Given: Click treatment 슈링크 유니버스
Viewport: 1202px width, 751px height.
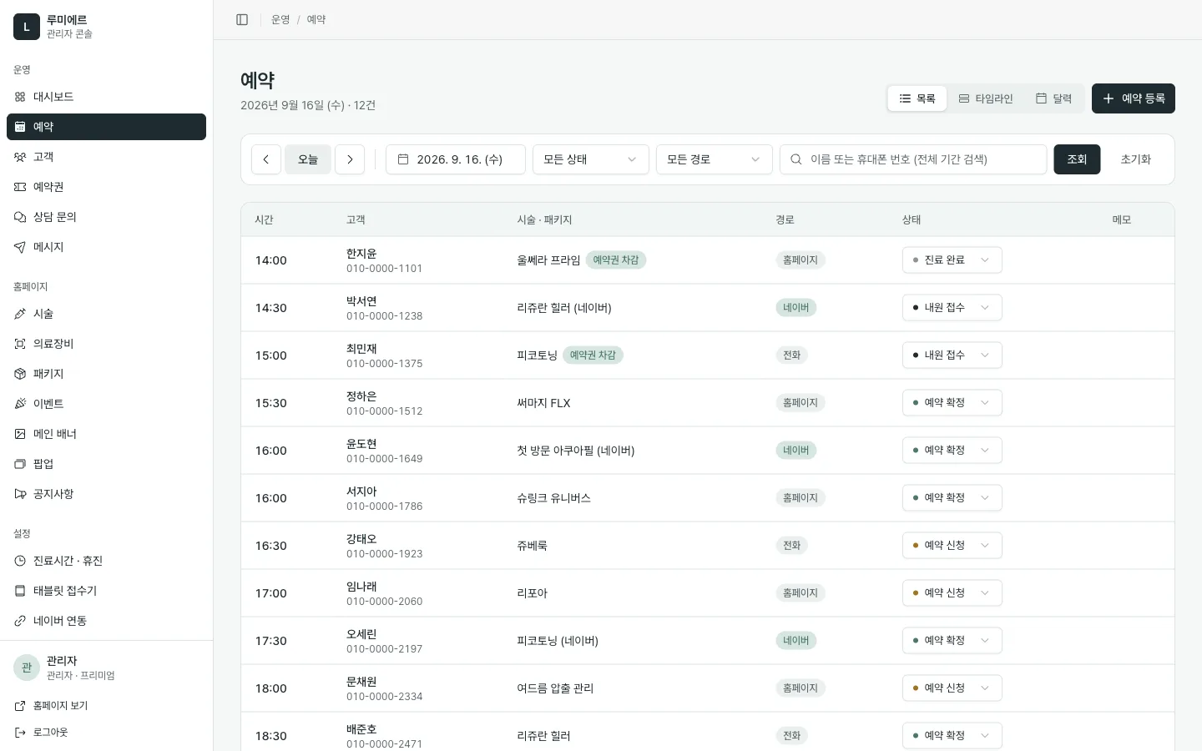Looking at the screenshot, I should [x=553, y=498].
